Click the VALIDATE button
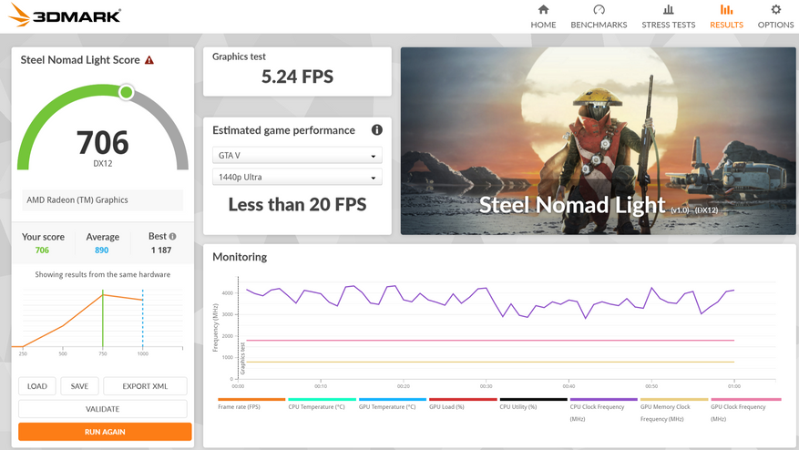Screen dimensions: 799x450 tap(102, 409)
